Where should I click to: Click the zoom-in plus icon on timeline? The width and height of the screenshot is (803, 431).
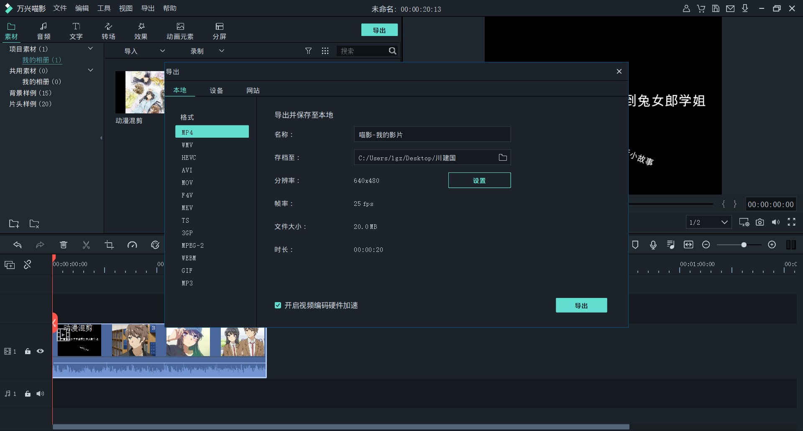772,245
